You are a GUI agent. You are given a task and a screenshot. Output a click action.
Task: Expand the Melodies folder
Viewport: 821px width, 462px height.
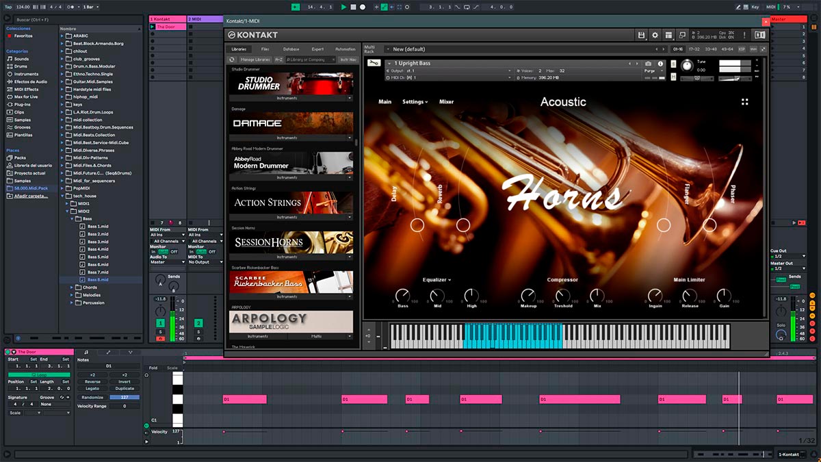72,295
